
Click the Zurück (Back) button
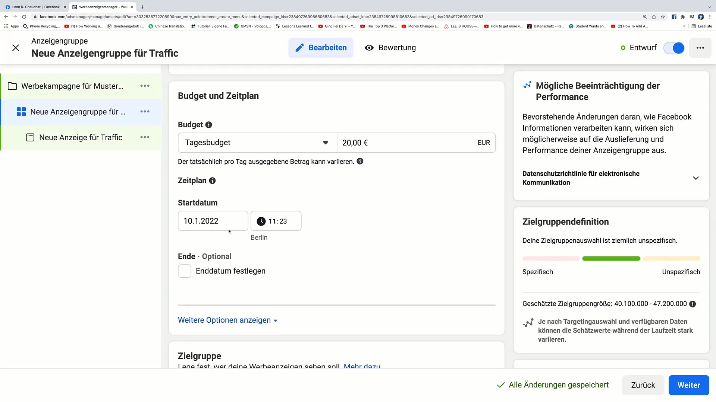tap(643, 385)
